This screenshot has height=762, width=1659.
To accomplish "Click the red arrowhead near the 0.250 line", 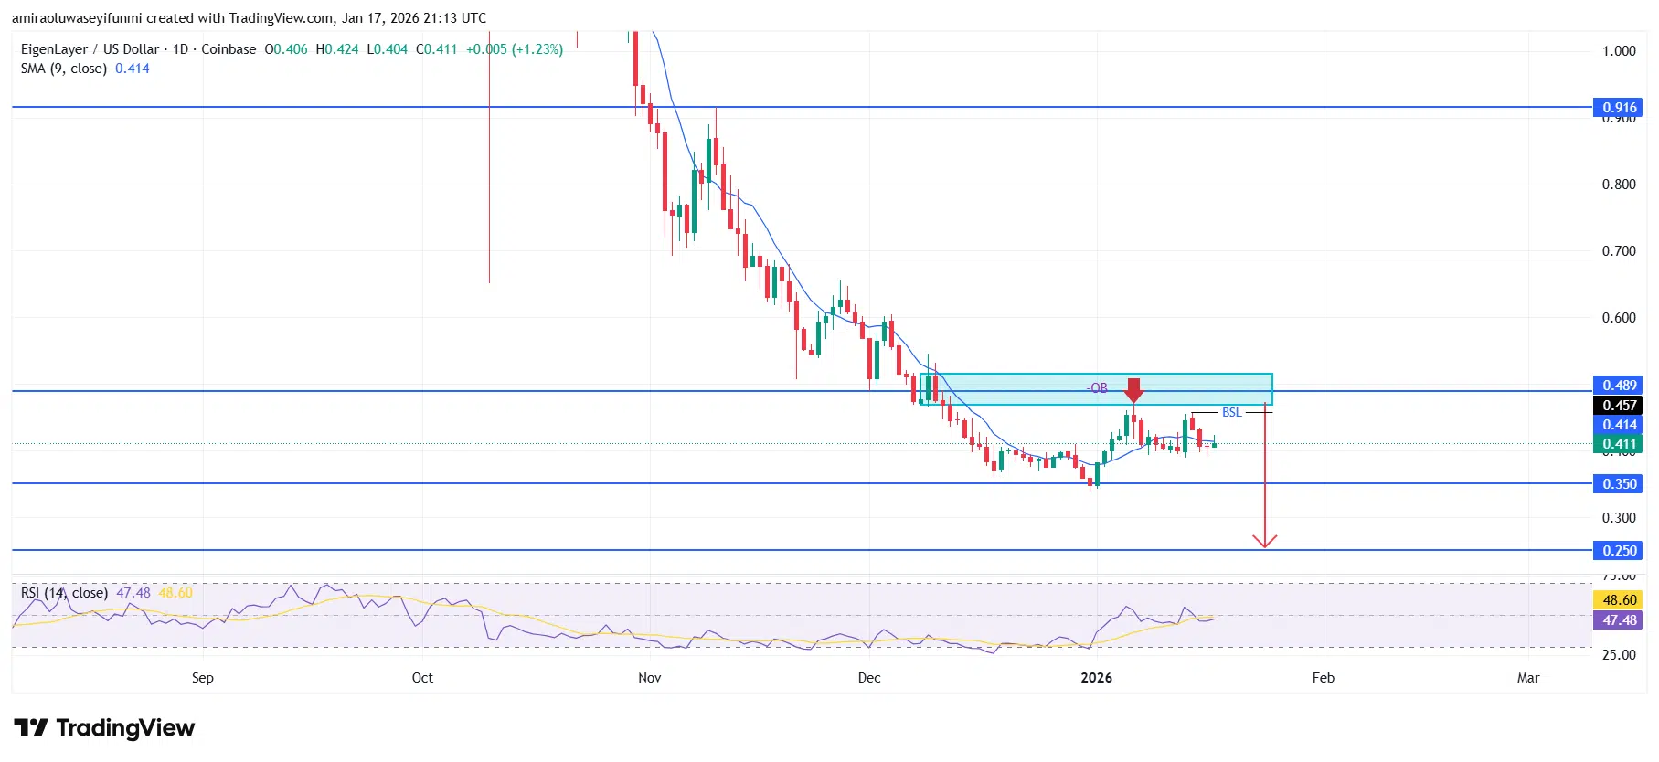I will point(1264,541).
